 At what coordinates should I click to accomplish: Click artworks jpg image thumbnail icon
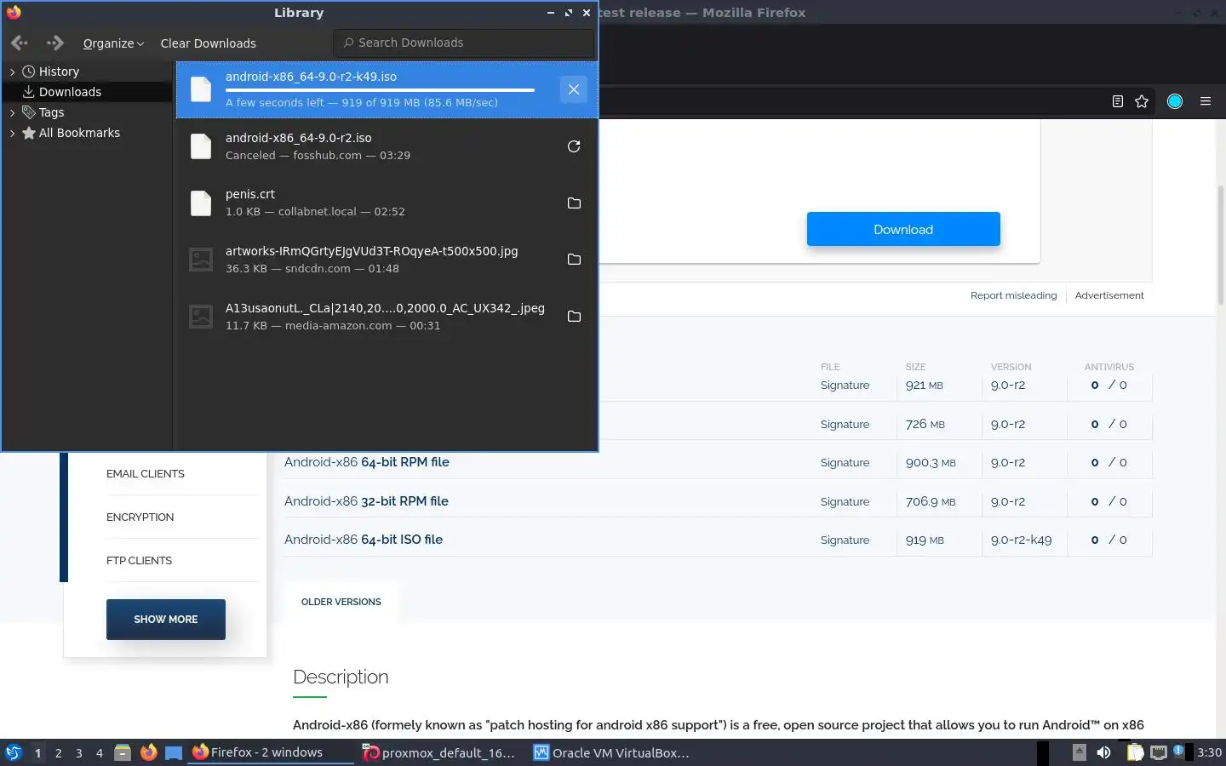(201, 260)
